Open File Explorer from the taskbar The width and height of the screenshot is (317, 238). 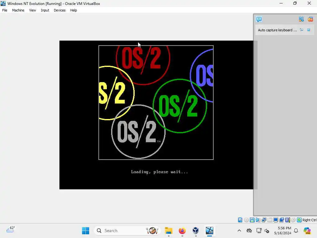(168, 231)
